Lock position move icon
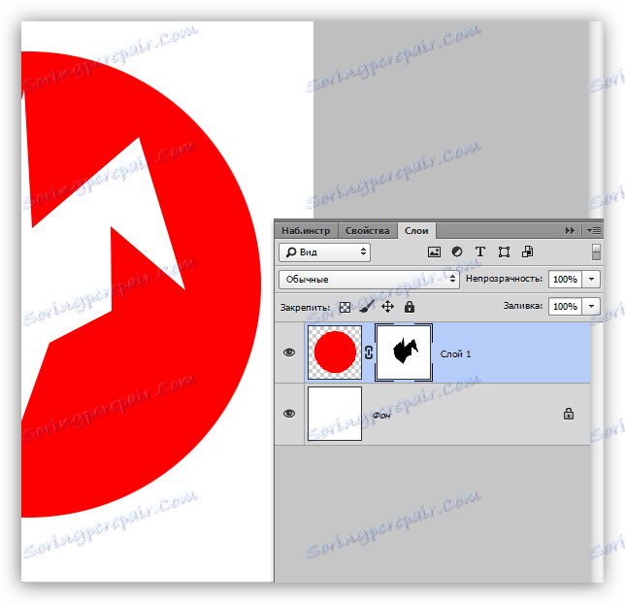This screenshot has height=604, width=625. click(x=388, y=307)
